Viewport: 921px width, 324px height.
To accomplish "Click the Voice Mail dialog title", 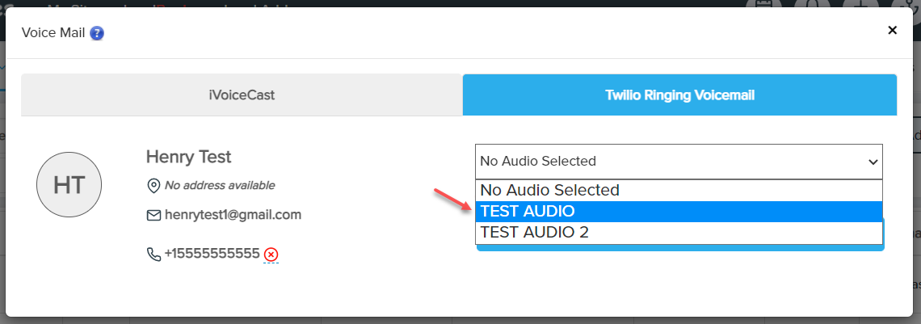I will 54,33.
